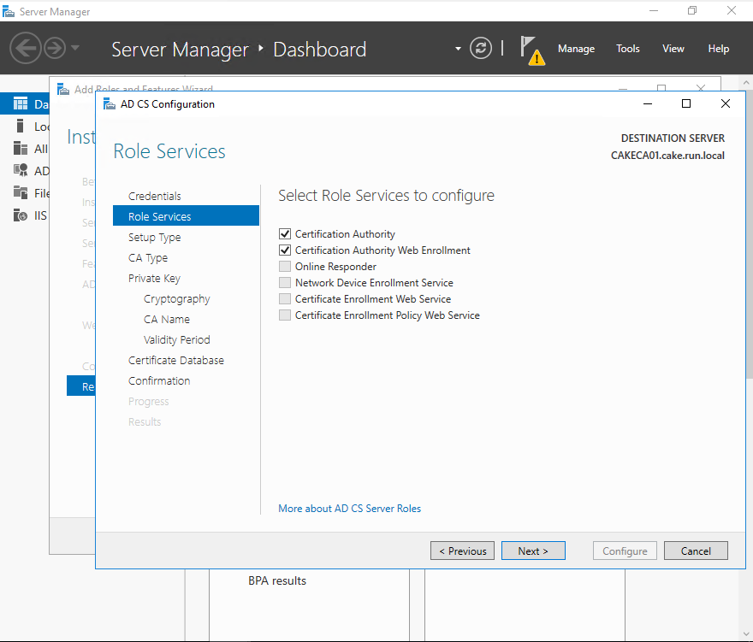Viewport: 753px width, 642px height.
Task: Toggle Network Device Enrollment Service checkbox
Action: pos(285,283)
